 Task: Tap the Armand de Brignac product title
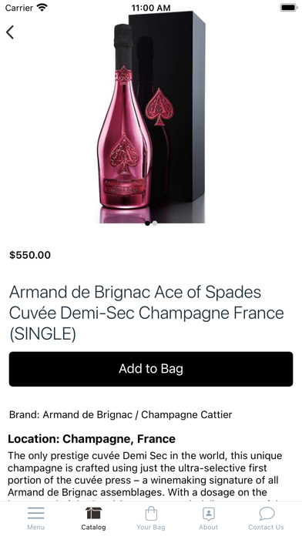pyautogui.click(x=146, y=313)
